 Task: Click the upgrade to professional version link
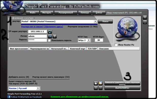[80, 97]
